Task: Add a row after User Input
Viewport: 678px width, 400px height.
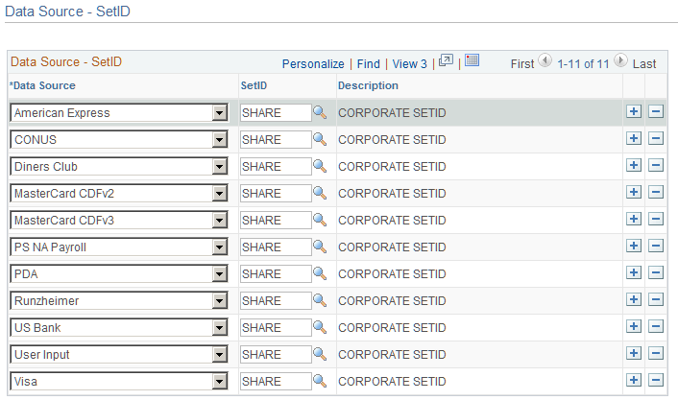Action: (634, 353)
